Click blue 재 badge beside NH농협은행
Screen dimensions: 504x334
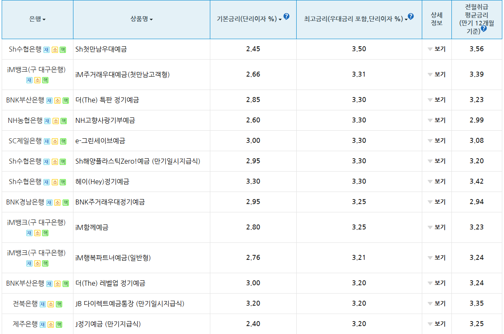click(47, 121)
